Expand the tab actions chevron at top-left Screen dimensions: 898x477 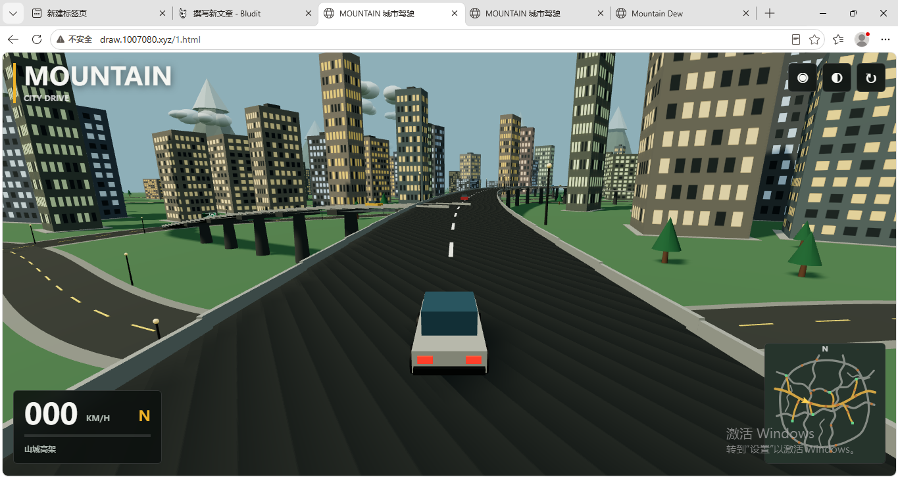tap(13, 13)
